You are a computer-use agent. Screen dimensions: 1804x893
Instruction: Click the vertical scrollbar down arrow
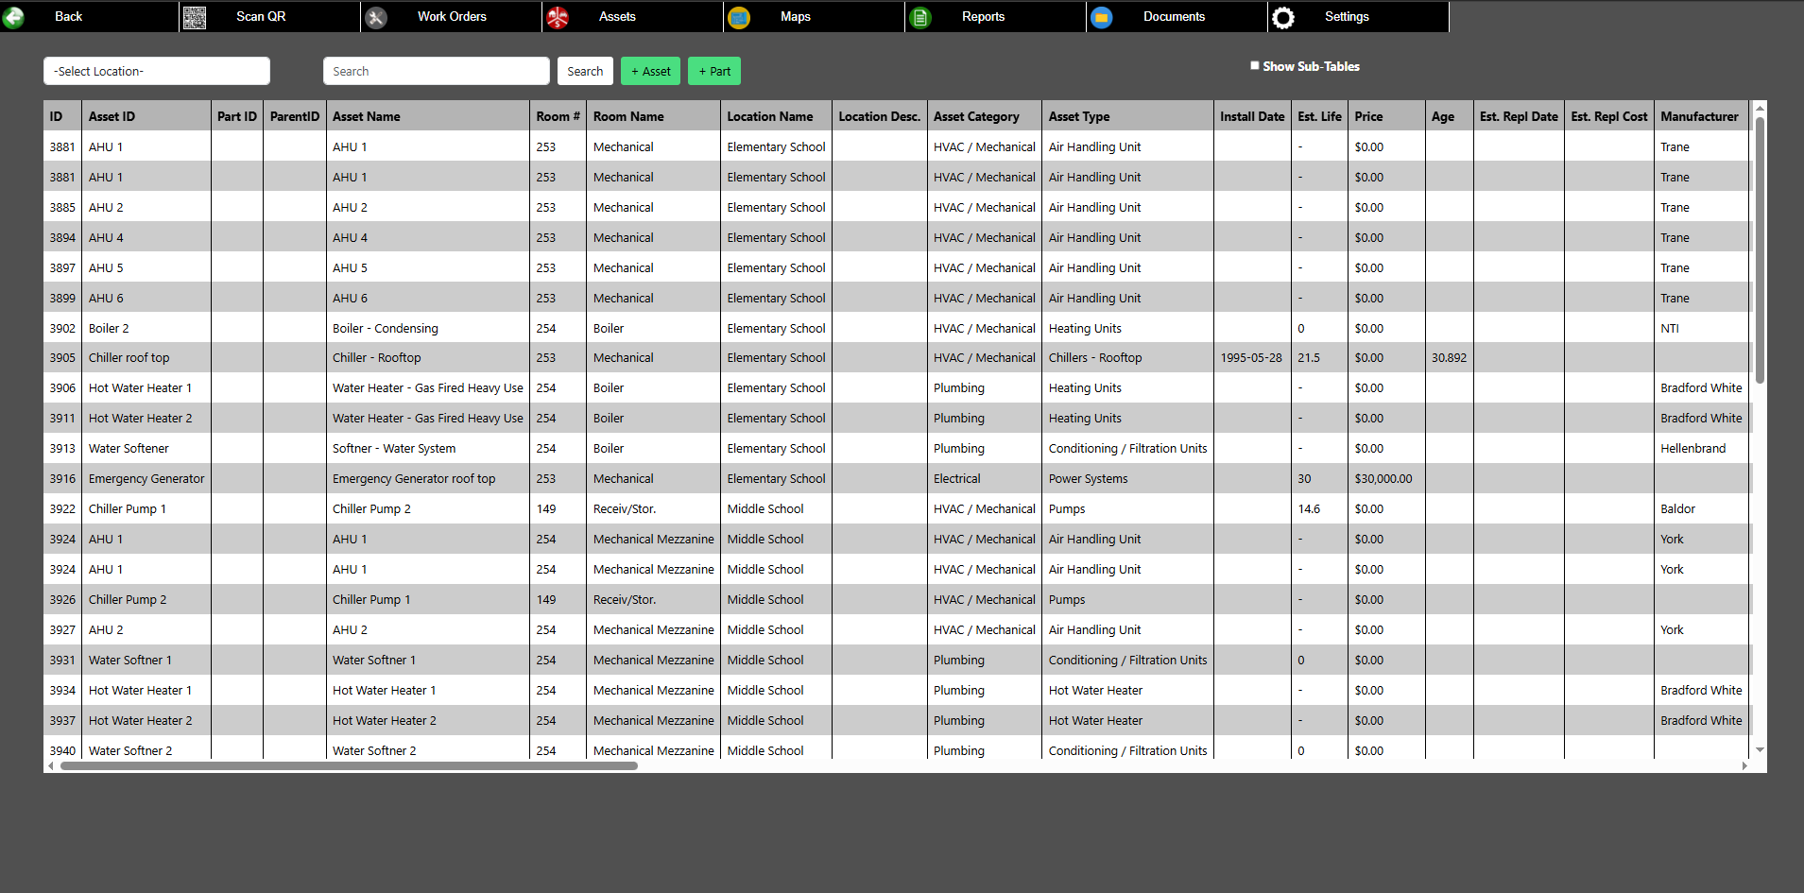click(x=1760, y=749)
